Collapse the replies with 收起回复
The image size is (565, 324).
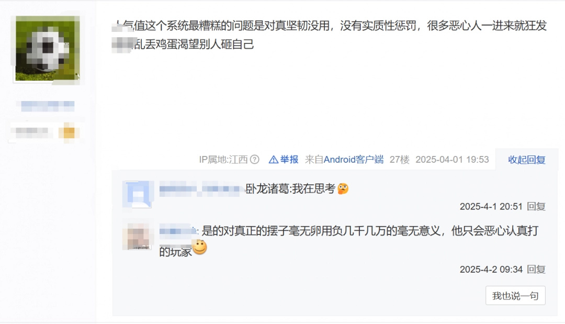point(526,160)
